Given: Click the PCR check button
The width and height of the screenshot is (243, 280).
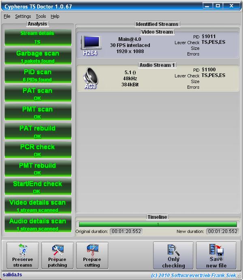Looking at the screenshot, I should 38,150.
